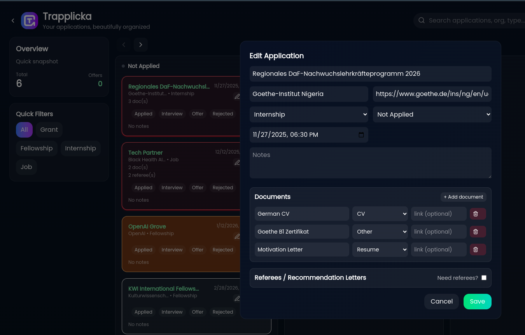
Task: Delete the Motivation Letter document via its trash icon
Action: (478, 249)
